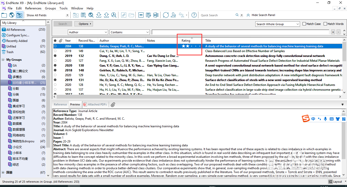Toggle Sogou Chinese/English 中 mode
This screenshot has height=187, width=347.
313,119
